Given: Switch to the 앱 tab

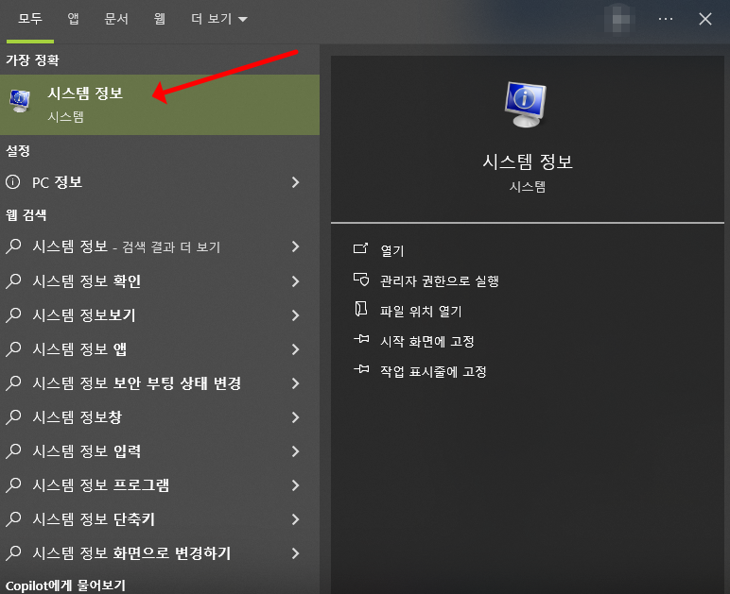Looking at the screenshot, I should click(73, 19).
